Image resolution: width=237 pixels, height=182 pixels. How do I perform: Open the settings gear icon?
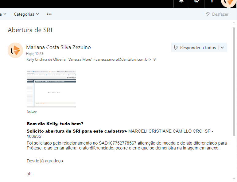tap(196, 2)
